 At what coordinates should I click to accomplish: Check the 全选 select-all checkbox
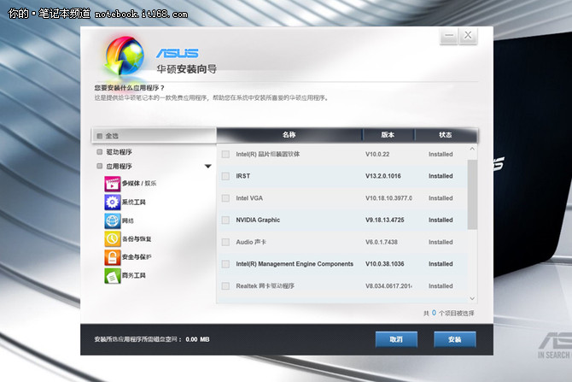coord(100,136)
